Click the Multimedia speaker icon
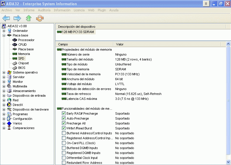 click(x=9, y=86)
